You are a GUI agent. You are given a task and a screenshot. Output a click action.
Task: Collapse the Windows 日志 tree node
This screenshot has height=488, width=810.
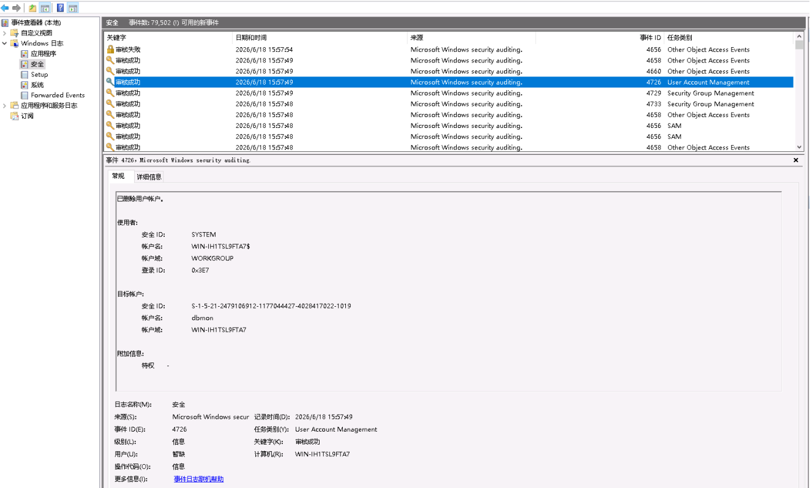(x=5, y=43)
